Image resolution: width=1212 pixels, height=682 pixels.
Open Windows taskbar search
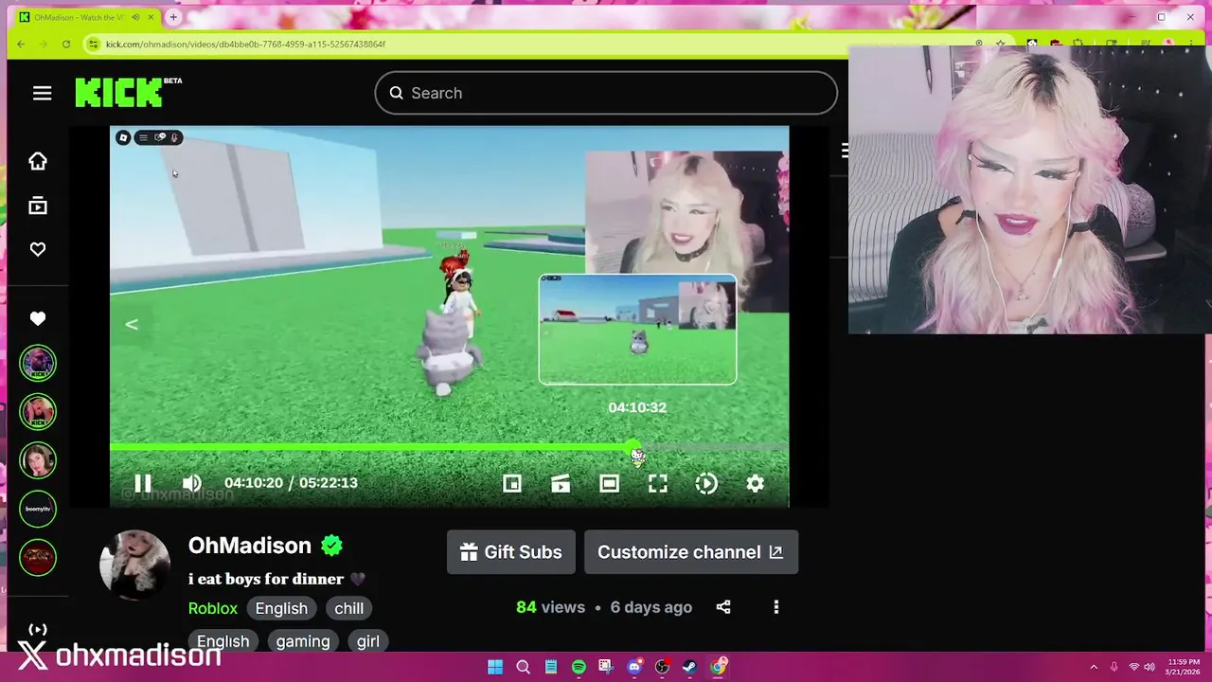pos(523,667)
